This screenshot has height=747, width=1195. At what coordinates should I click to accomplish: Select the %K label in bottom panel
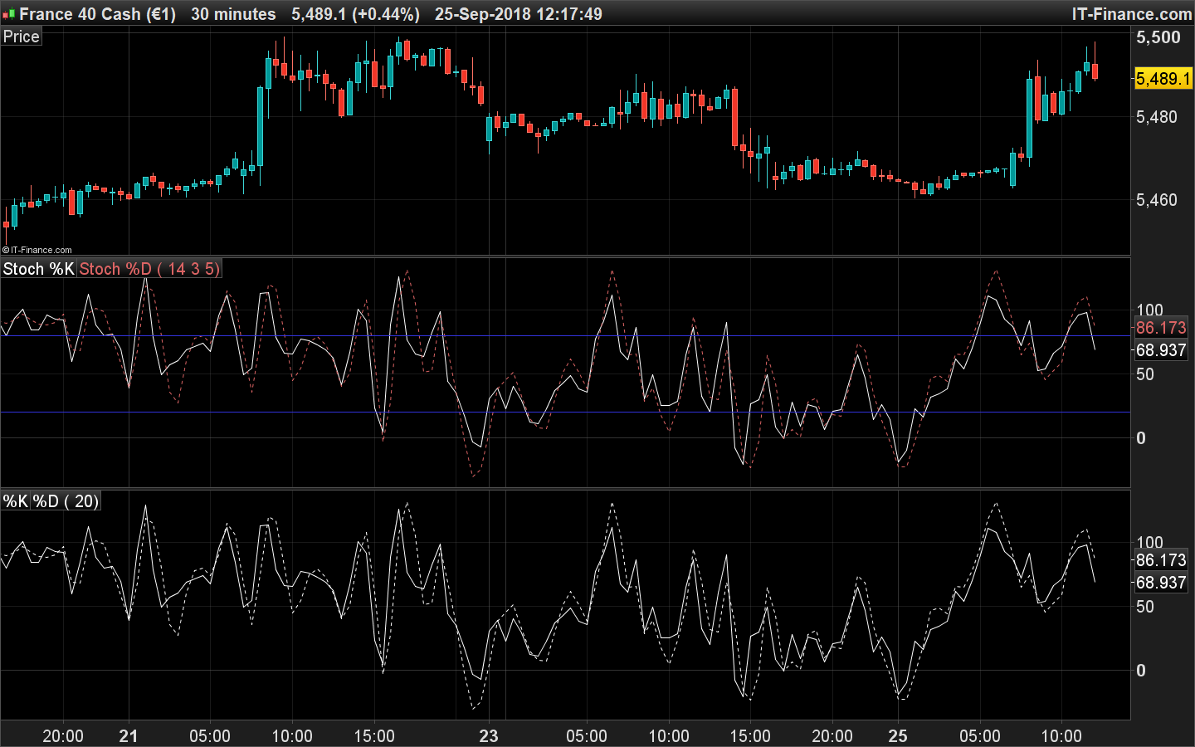click(16, 501)
